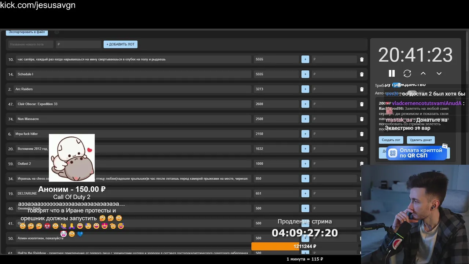Click plus button on chess.com lot row
Screen dimensions: 469x264
pos(305,179)
